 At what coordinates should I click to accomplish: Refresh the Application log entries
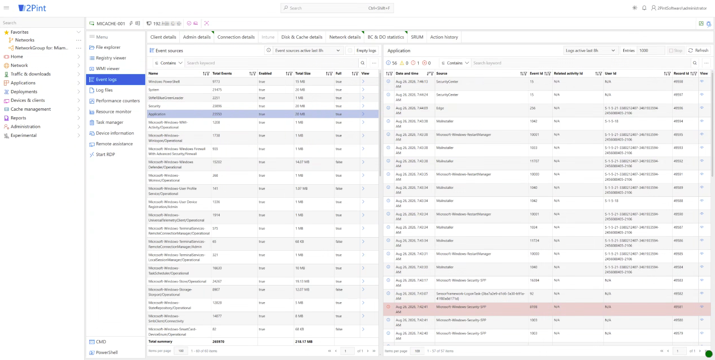(x=698, y=50)
